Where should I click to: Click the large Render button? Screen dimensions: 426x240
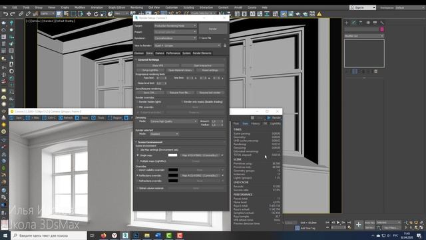click(x=213, y=29)
